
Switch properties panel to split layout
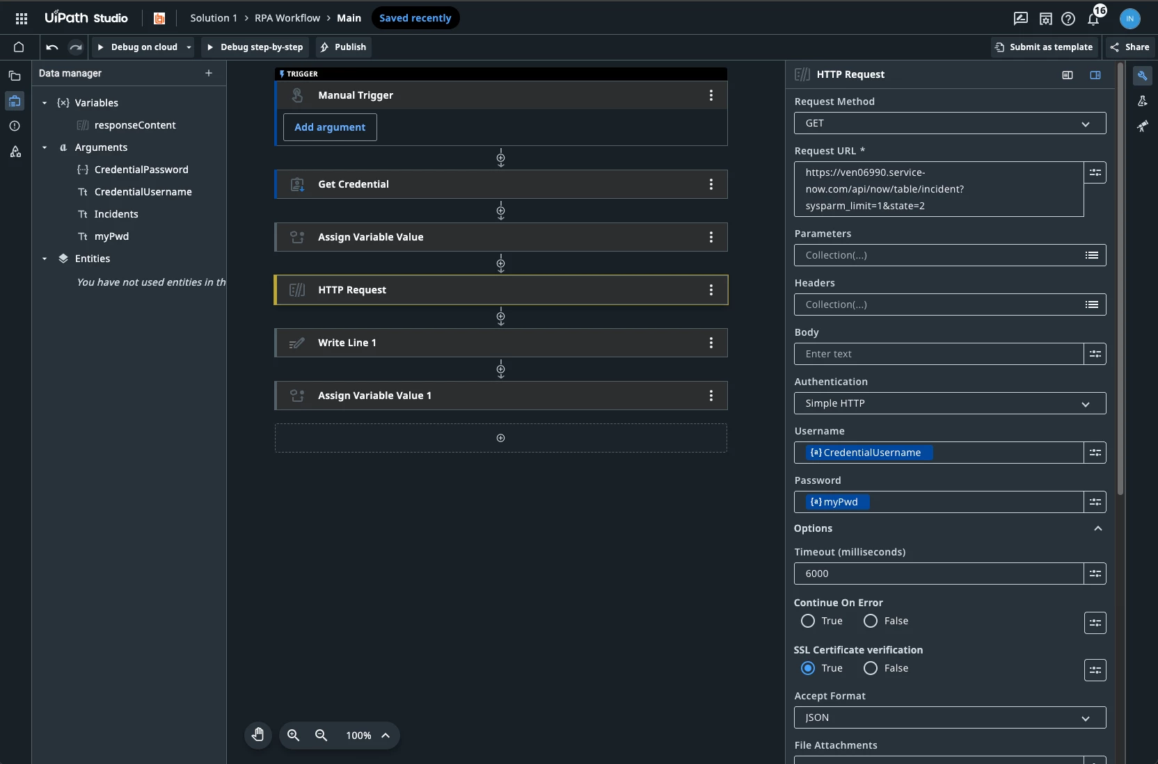[1068, 75]
